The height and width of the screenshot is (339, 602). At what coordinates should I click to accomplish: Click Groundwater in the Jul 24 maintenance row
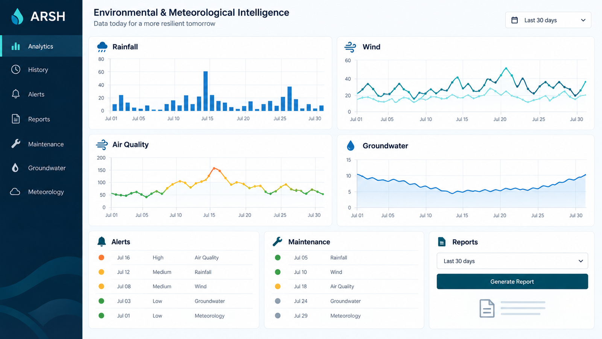345,301
